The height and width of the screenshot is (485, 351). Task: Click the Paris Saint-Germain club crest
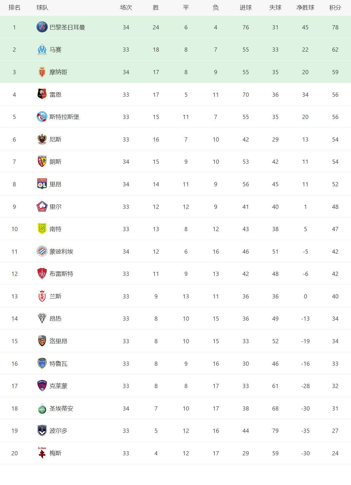[x=42, y=27]
